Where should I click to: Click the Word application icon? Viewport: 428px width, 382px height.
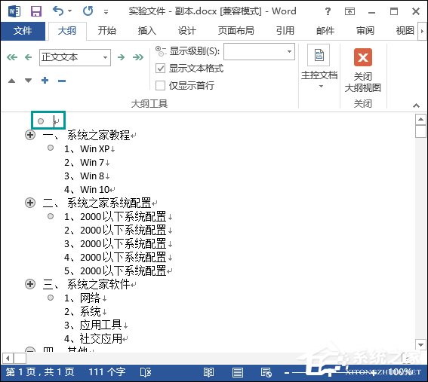(x=14, y=11)
